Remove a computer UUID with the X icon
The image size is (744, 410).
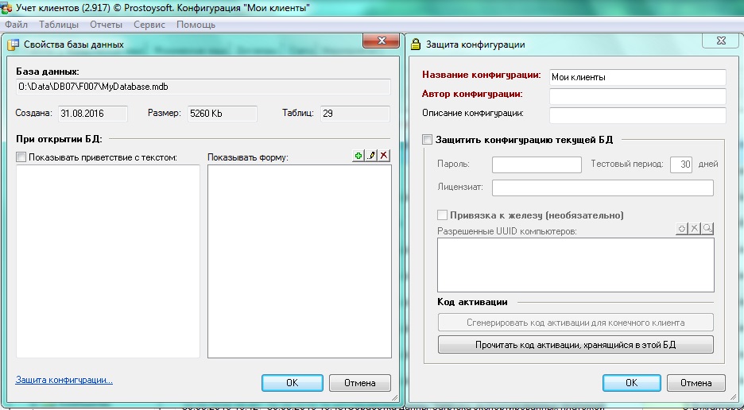[x=695, y=229]
